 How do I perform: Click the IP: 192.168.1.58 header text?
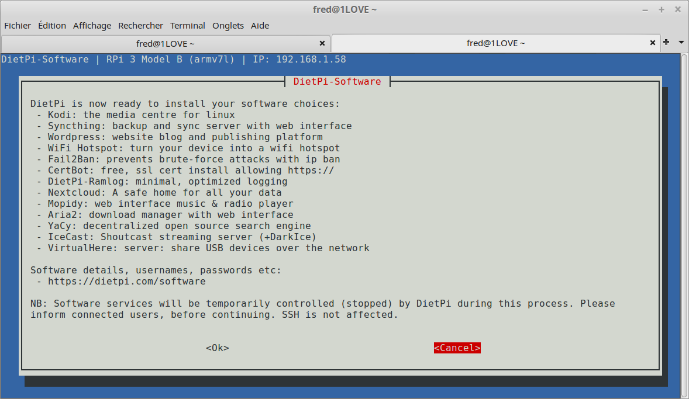[299, 59]
